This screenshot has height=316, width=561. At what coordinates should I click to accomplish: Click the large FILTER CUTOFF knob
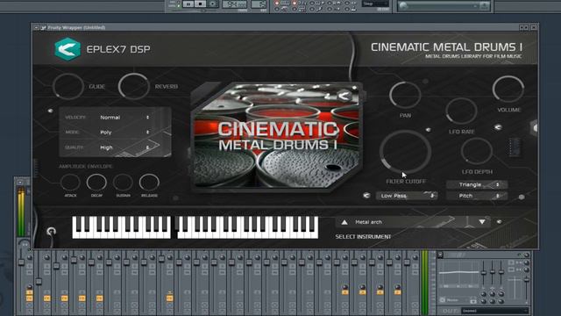(x=405, y=152)
